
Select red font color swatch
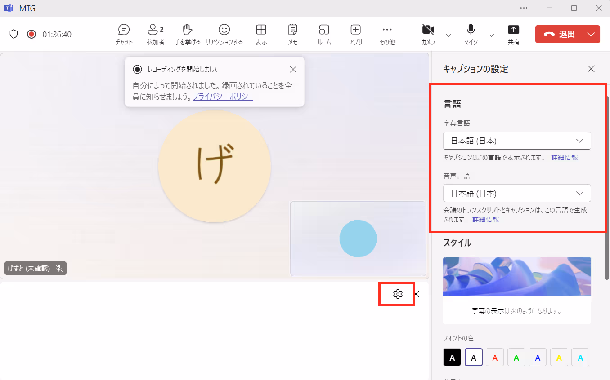pos(495,357)
